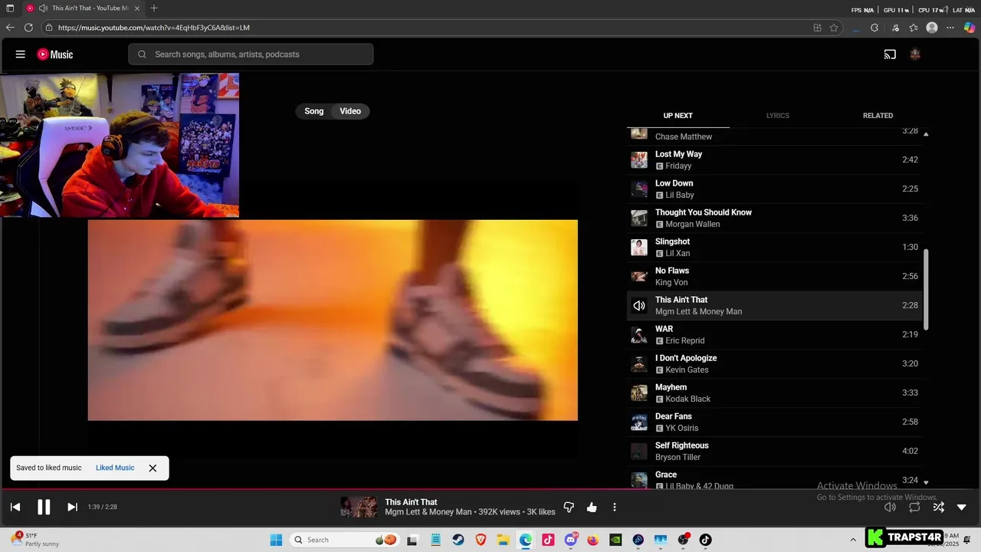Click the YouTube Music logo

(x=55, y=54)
